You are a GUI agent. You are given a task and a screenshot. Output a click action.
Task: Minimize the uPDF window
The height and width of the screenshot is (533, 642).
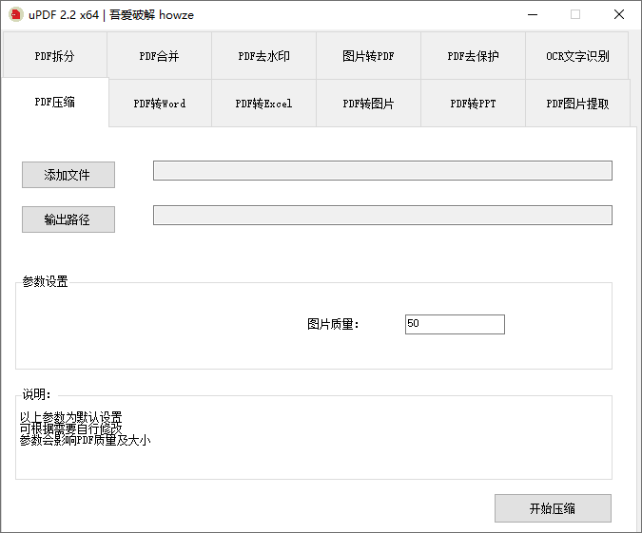(531, 14)
